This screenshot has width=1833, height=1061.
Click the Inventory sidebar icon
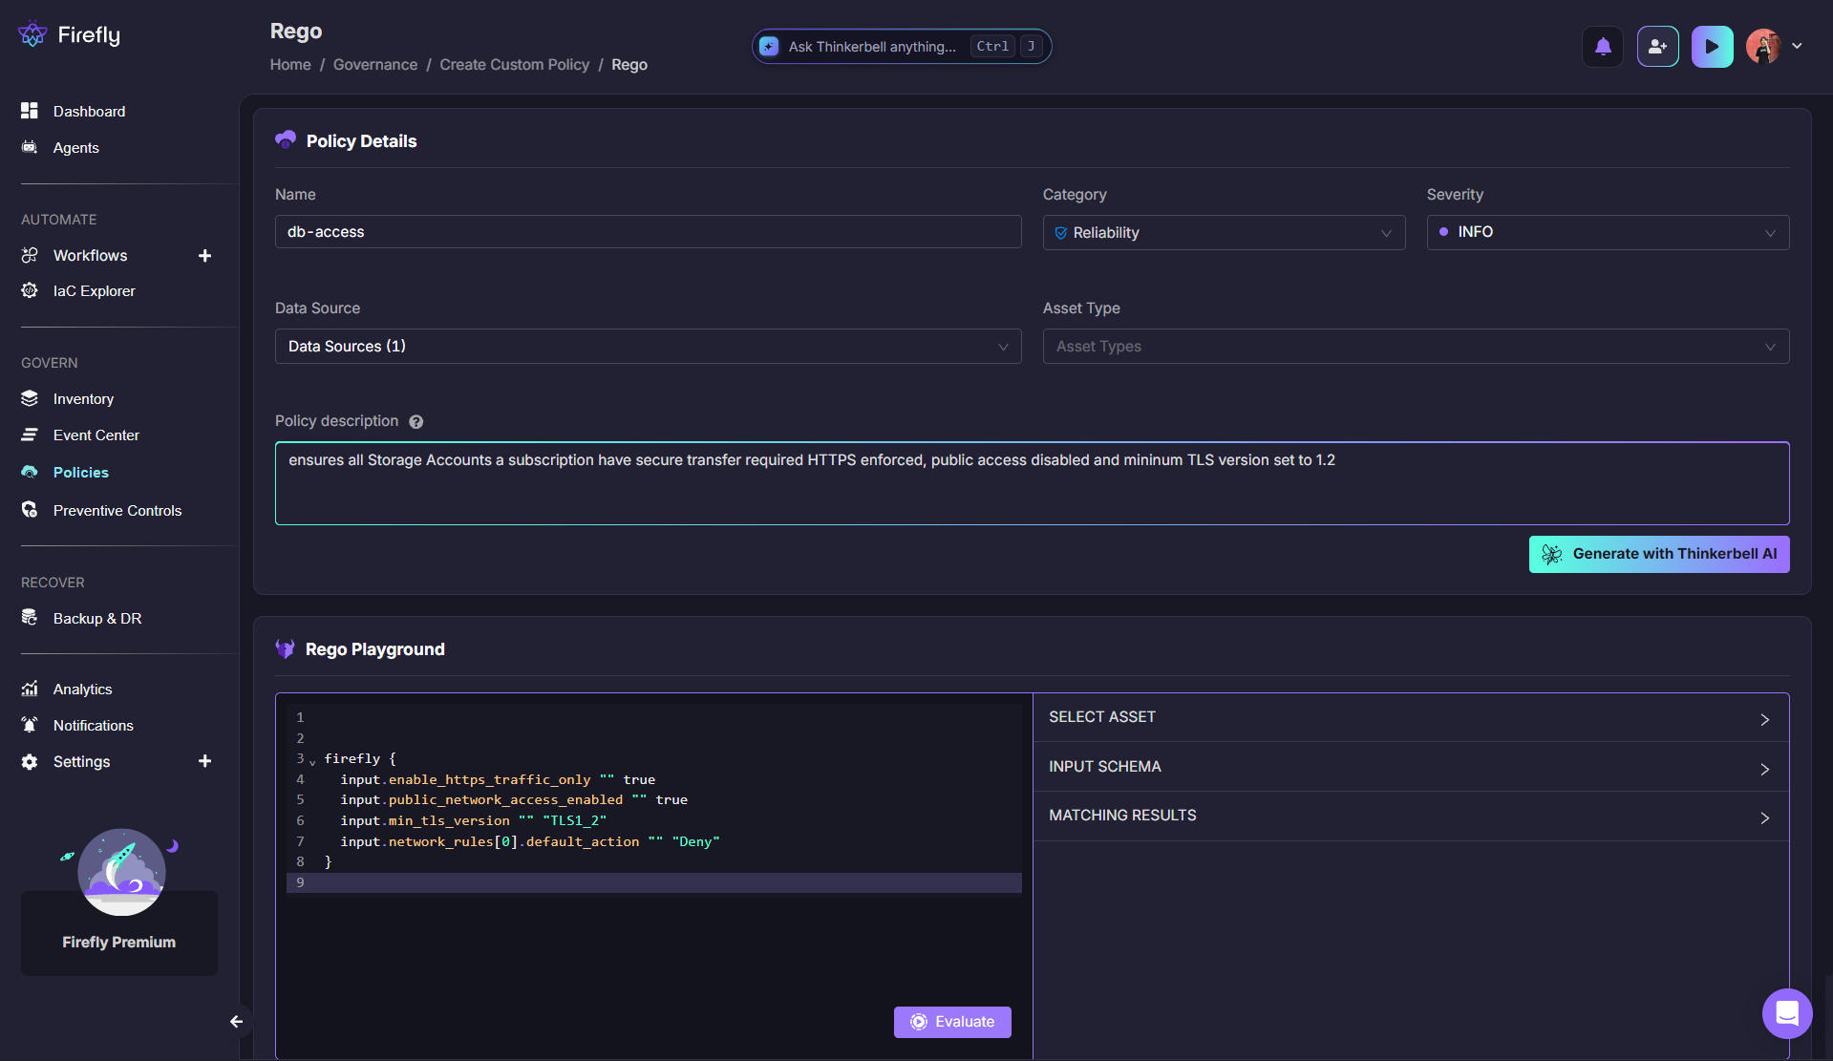pos(30,398)
